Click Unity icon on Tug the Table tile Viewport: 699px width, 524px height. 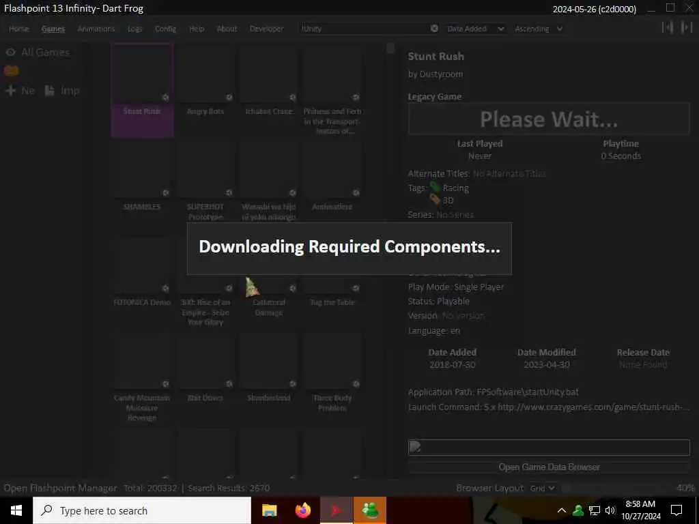pyautogui.click(x=356, y=289)
